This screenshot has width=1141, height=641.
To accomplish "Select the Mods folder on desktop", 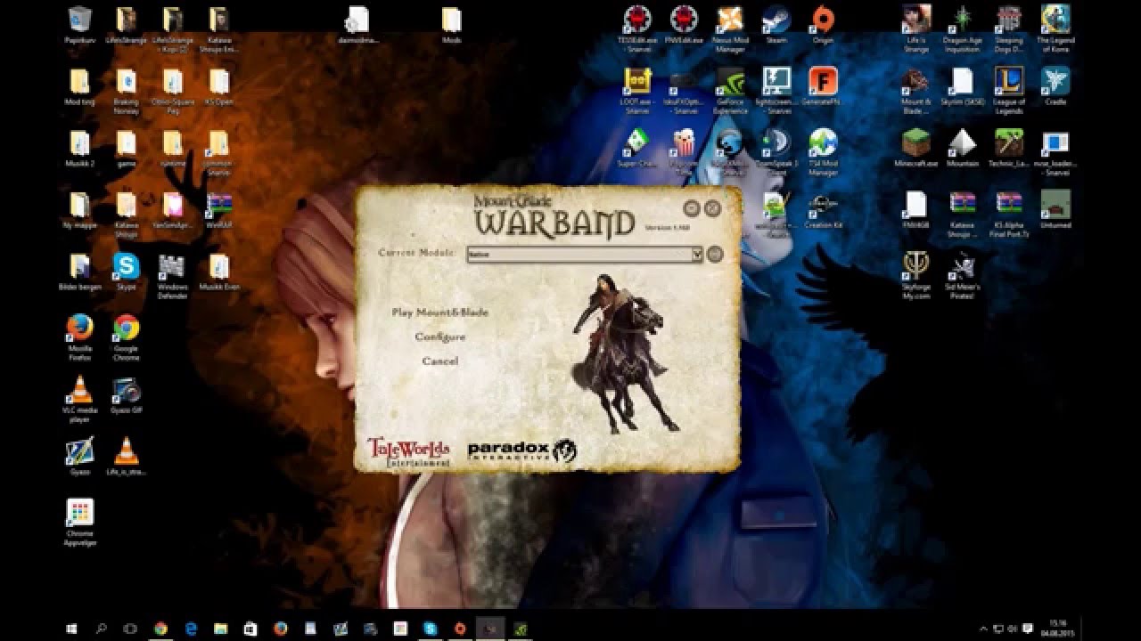I will (452, 24).
